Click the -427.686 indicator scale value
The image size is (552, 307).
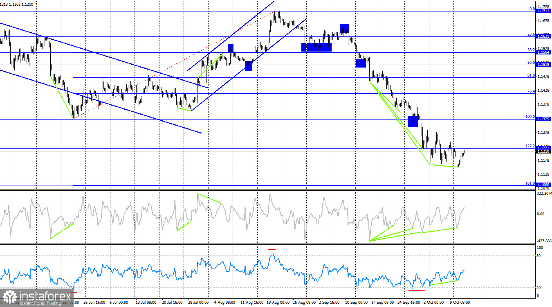pyautogui.click(x=544, y=241)
